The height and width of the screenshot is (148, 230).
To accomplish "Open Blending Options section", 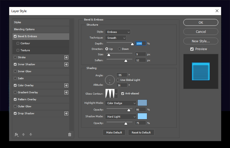I will 41,29.
